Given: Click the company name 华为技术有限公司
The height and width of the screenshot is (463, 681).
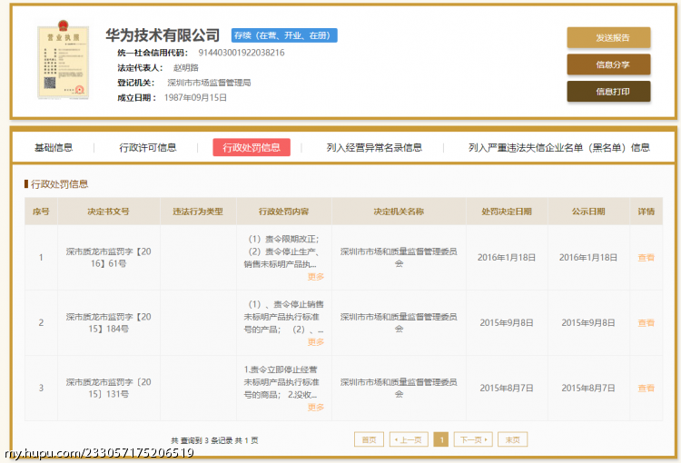Looking at the screenshot, I should [x=163, y=35].
